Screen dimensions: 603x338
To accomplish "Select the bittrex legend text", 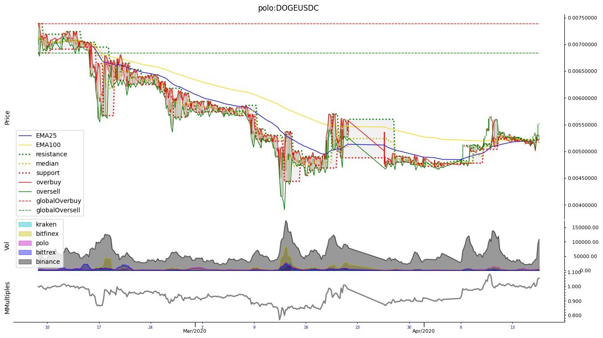I will [x=46, y=252].
